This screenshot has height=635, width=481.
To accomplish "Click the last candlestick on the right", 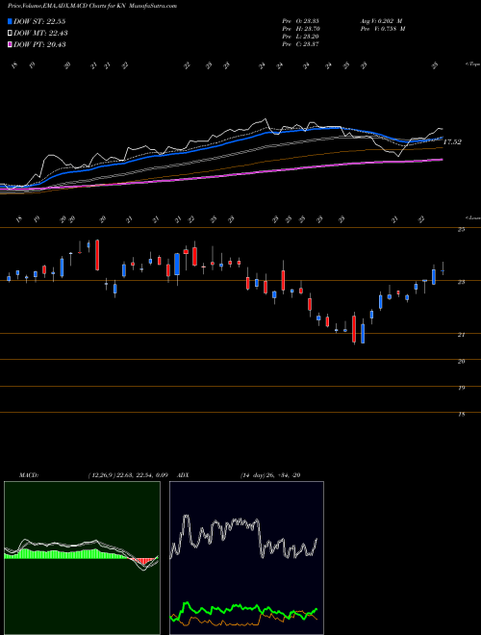I will tap(443, 268).
